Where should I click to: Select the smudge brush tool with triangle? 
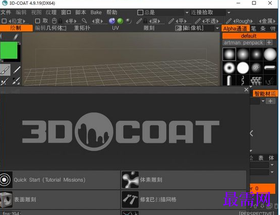click(x=16, y=81)
